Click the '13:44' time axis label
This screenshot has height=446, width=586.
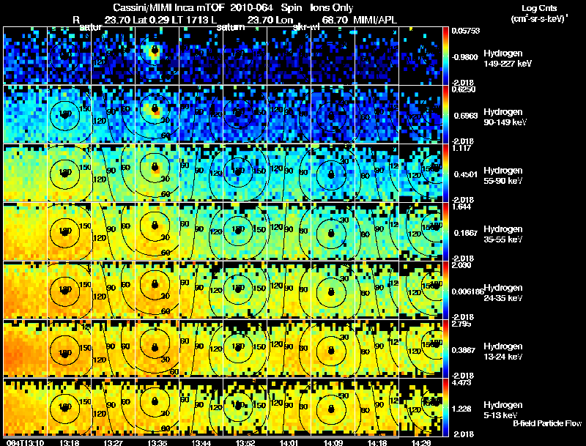pos(201,443)
